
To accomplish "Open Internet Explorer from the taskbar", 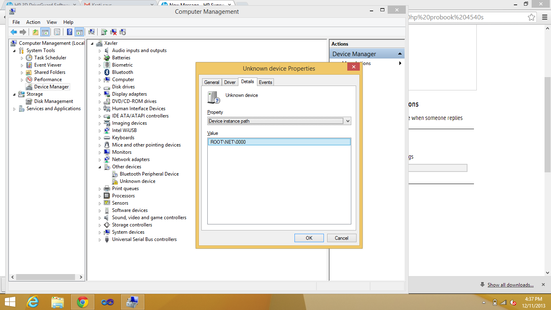I will coord(33,302).
